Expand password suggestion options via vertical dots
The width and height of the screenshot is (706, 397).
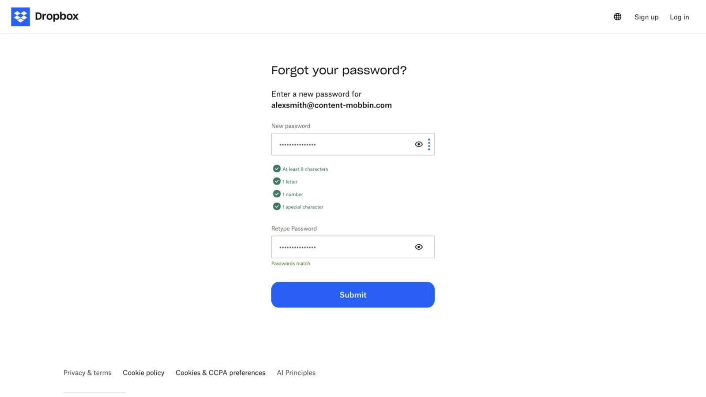point(428,144)
